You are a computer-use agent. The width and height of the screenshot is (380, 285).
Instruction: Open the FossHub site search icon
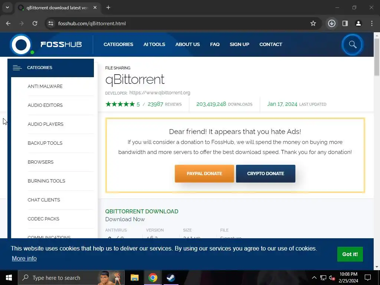353,45
